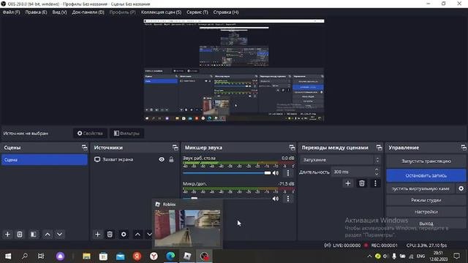Click the Выход button
This screenshot has height=263, width=468.
[x=426, y=224]
